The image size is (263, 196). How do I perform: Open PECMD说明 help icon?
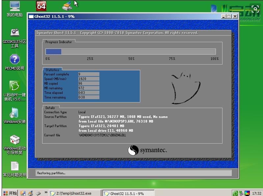14,62
